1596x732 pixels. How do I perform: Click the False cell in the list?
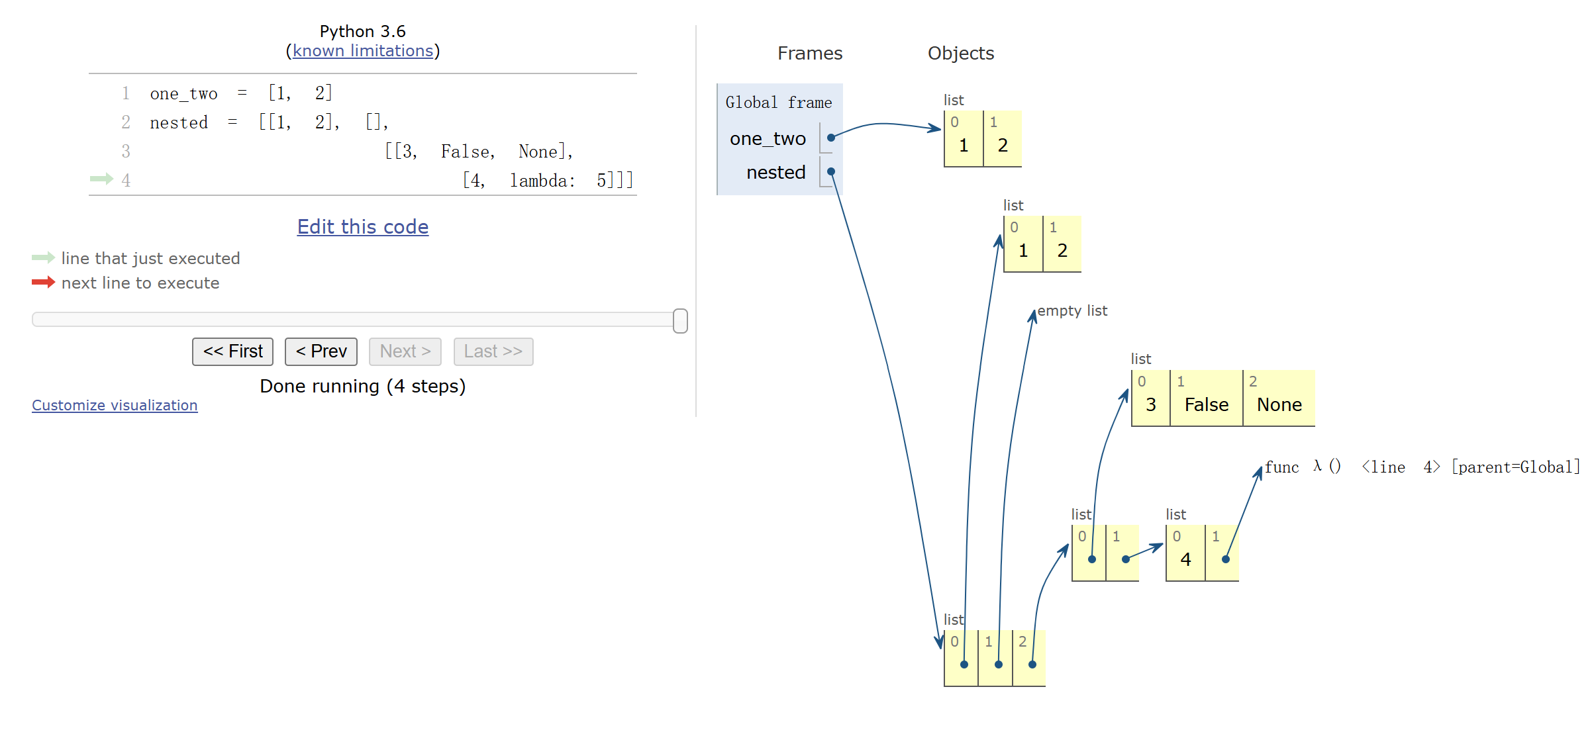pyautogui.click(x=1207, y=398)
